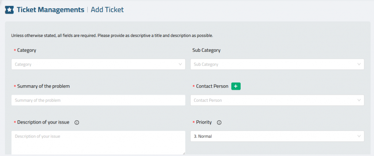Click the Sub Category field label

click(206, 51)
